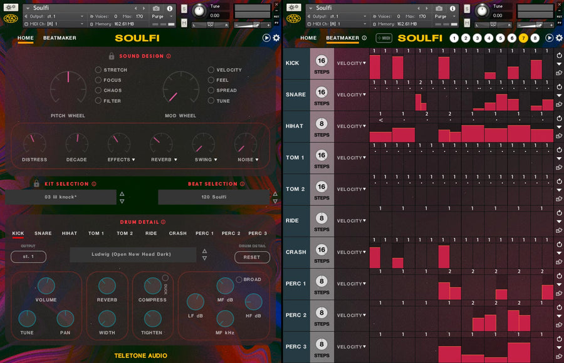Open the Effects dropdown menu

pos(121,160)
